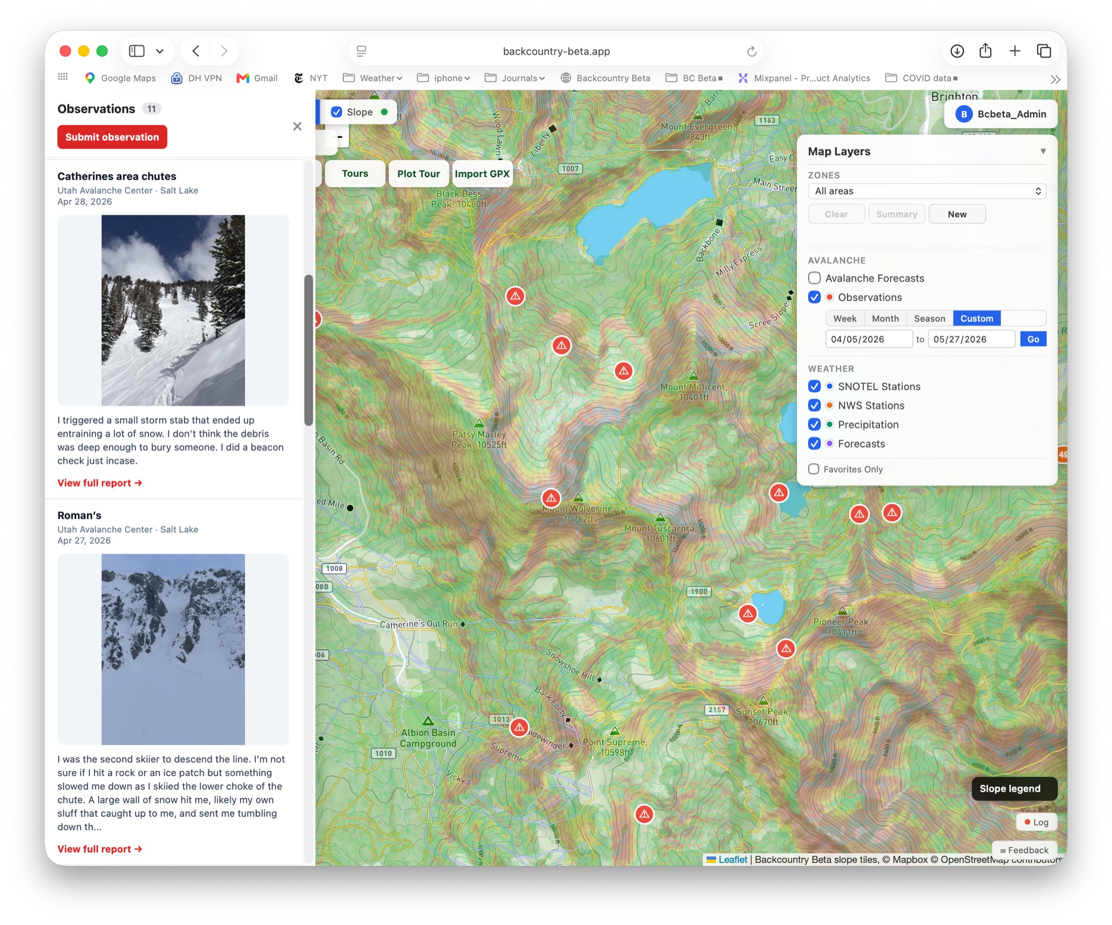Click the Import GPX button
This screenshot has width=1112, height=925.
pyautogui.click(x=482, y=174)
